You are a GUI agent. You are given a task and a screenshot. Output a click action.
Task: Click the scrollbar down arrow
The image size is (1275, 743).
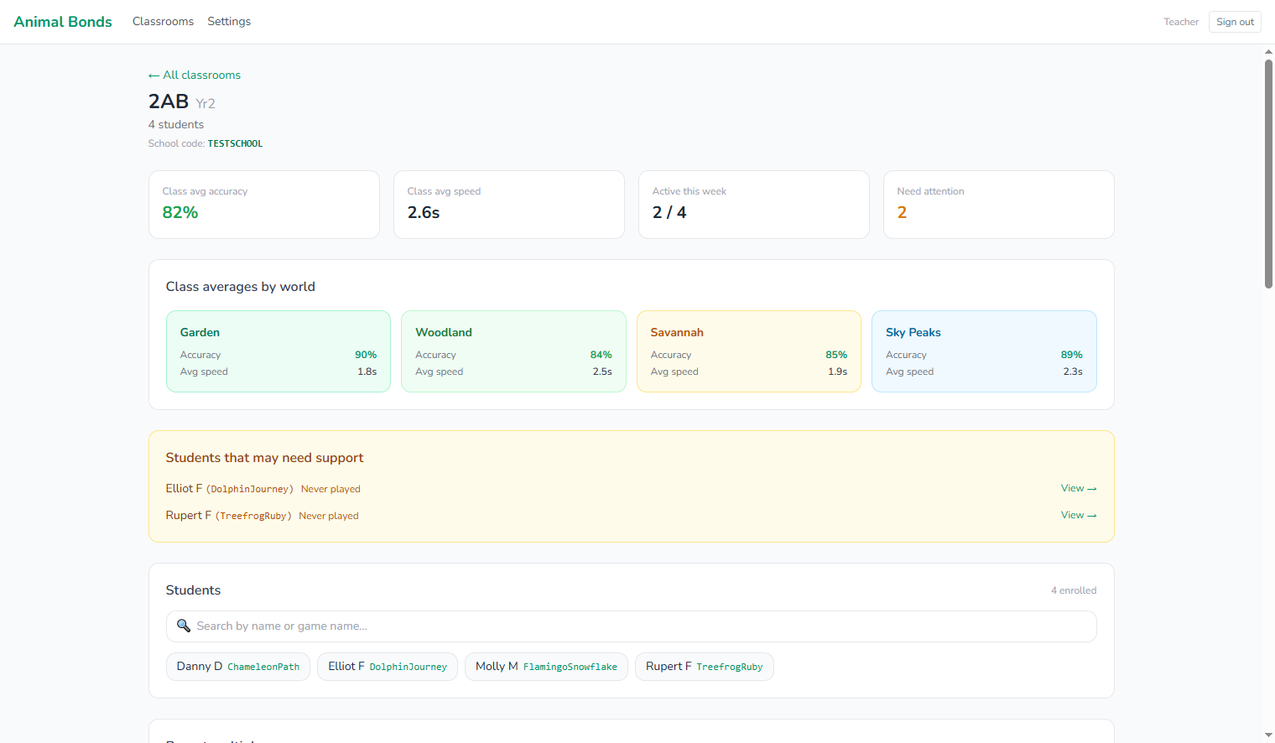click(x=1269, y=735)
